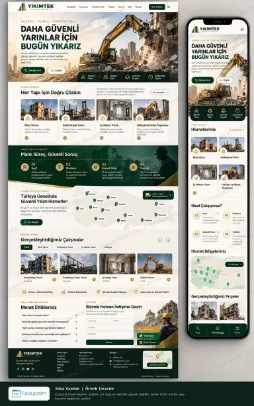Click the arrow icon on the Fabrika Yıkımı project

169,280
